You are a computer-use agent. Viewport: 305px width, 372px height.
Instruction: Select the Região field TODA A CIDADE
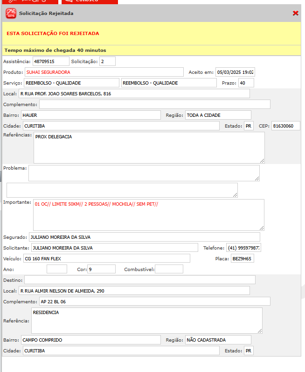218,115
